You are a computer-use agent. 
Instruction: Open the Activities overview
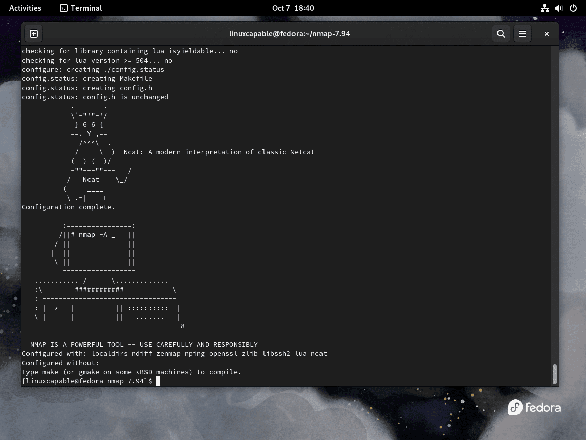24,8
